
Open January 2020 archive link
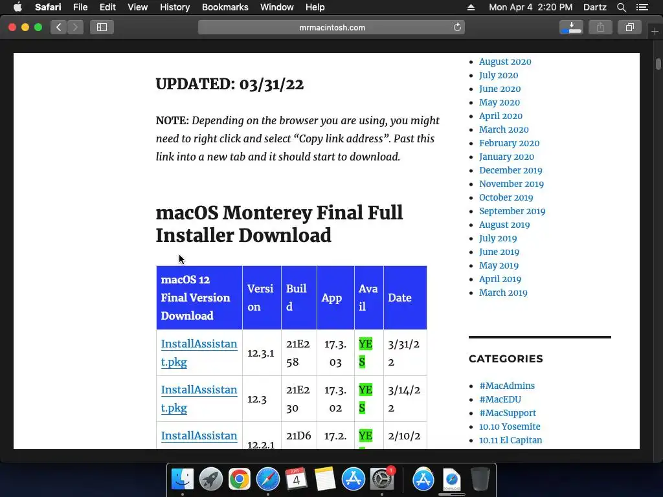pyautogui.click(x=506, y=157)
